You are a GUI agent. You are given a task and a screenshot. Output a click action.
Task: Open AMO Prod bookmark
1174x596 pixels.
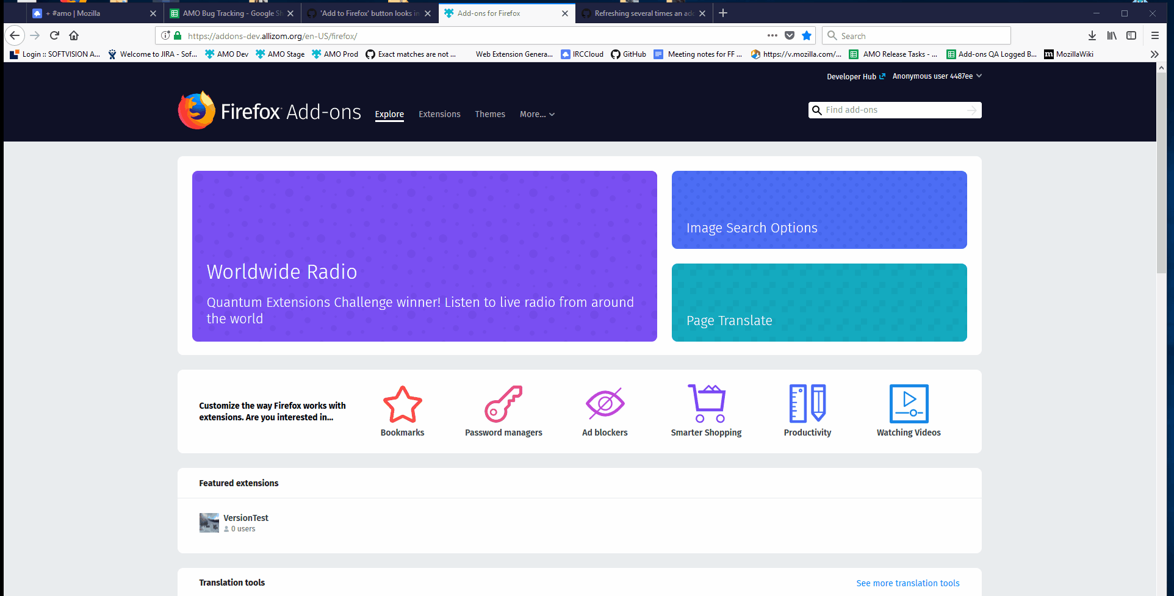[335, 54]
